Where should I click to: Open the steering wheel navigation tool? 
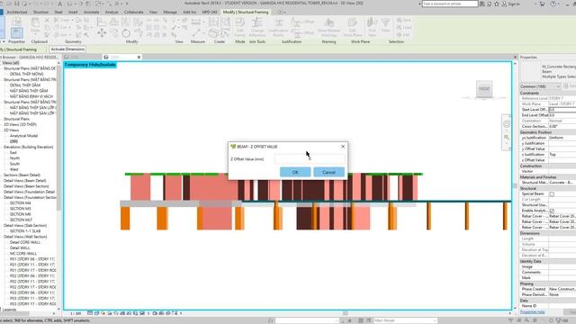(507, 124)
